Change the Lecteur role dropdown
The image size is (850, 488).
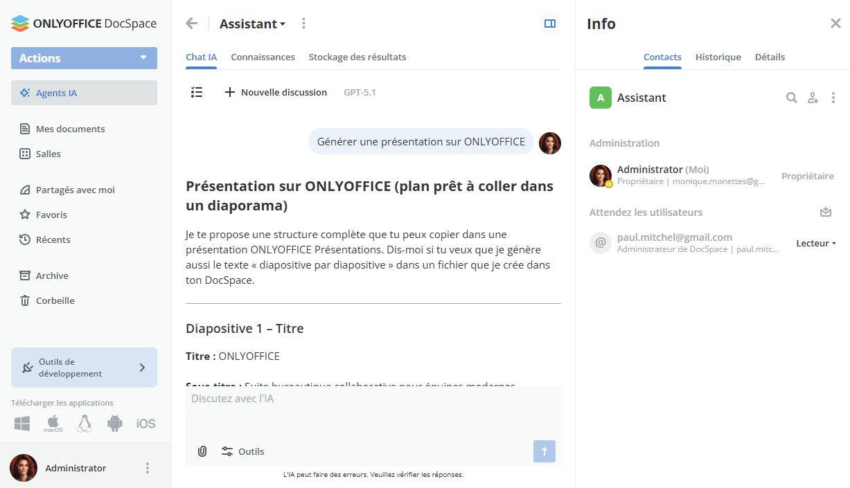[816, 243]
